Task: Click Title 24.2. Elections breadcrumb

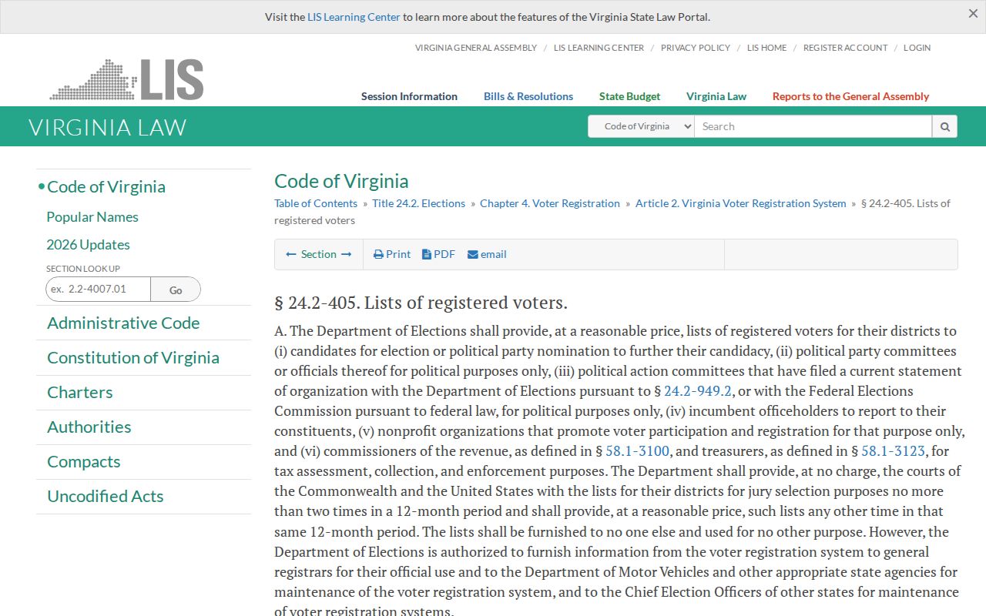Action: click(419, 203)
